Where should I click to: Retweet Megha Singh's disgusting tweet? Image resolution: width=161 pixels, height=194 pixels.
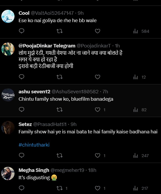[60, 188]
